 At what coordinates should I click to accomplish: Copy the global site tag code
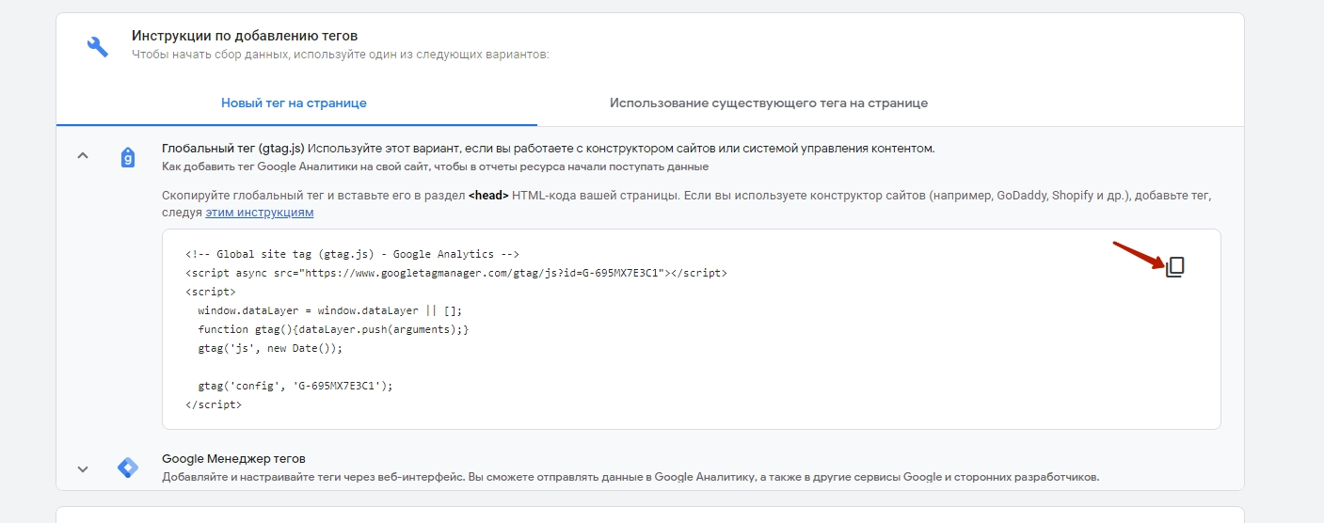click(1174, 267)
